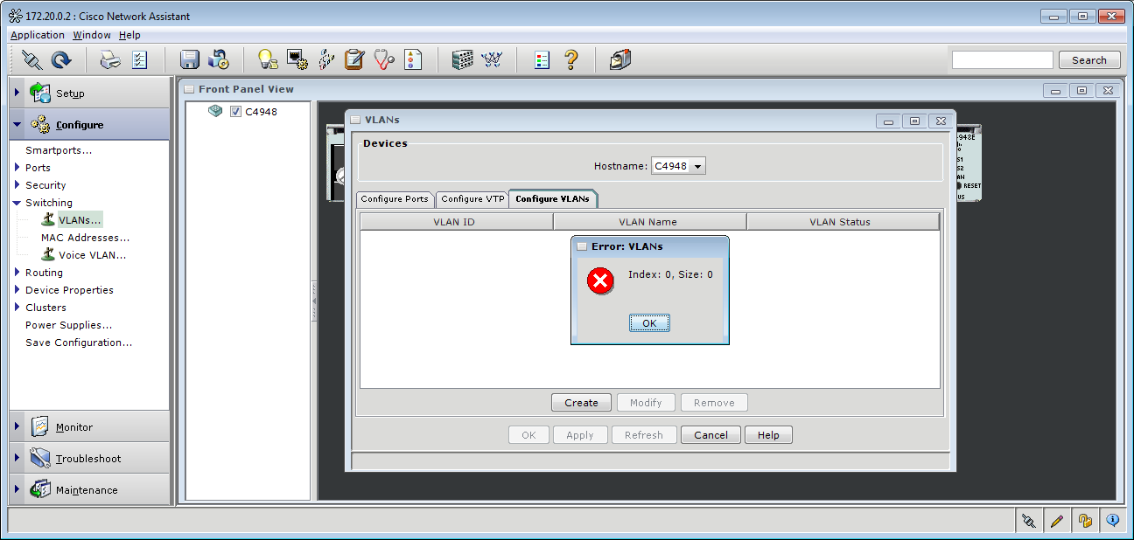Click the Cancel button in VLANs dialog
Screen dimensions: 1134x540
[710, 435]
